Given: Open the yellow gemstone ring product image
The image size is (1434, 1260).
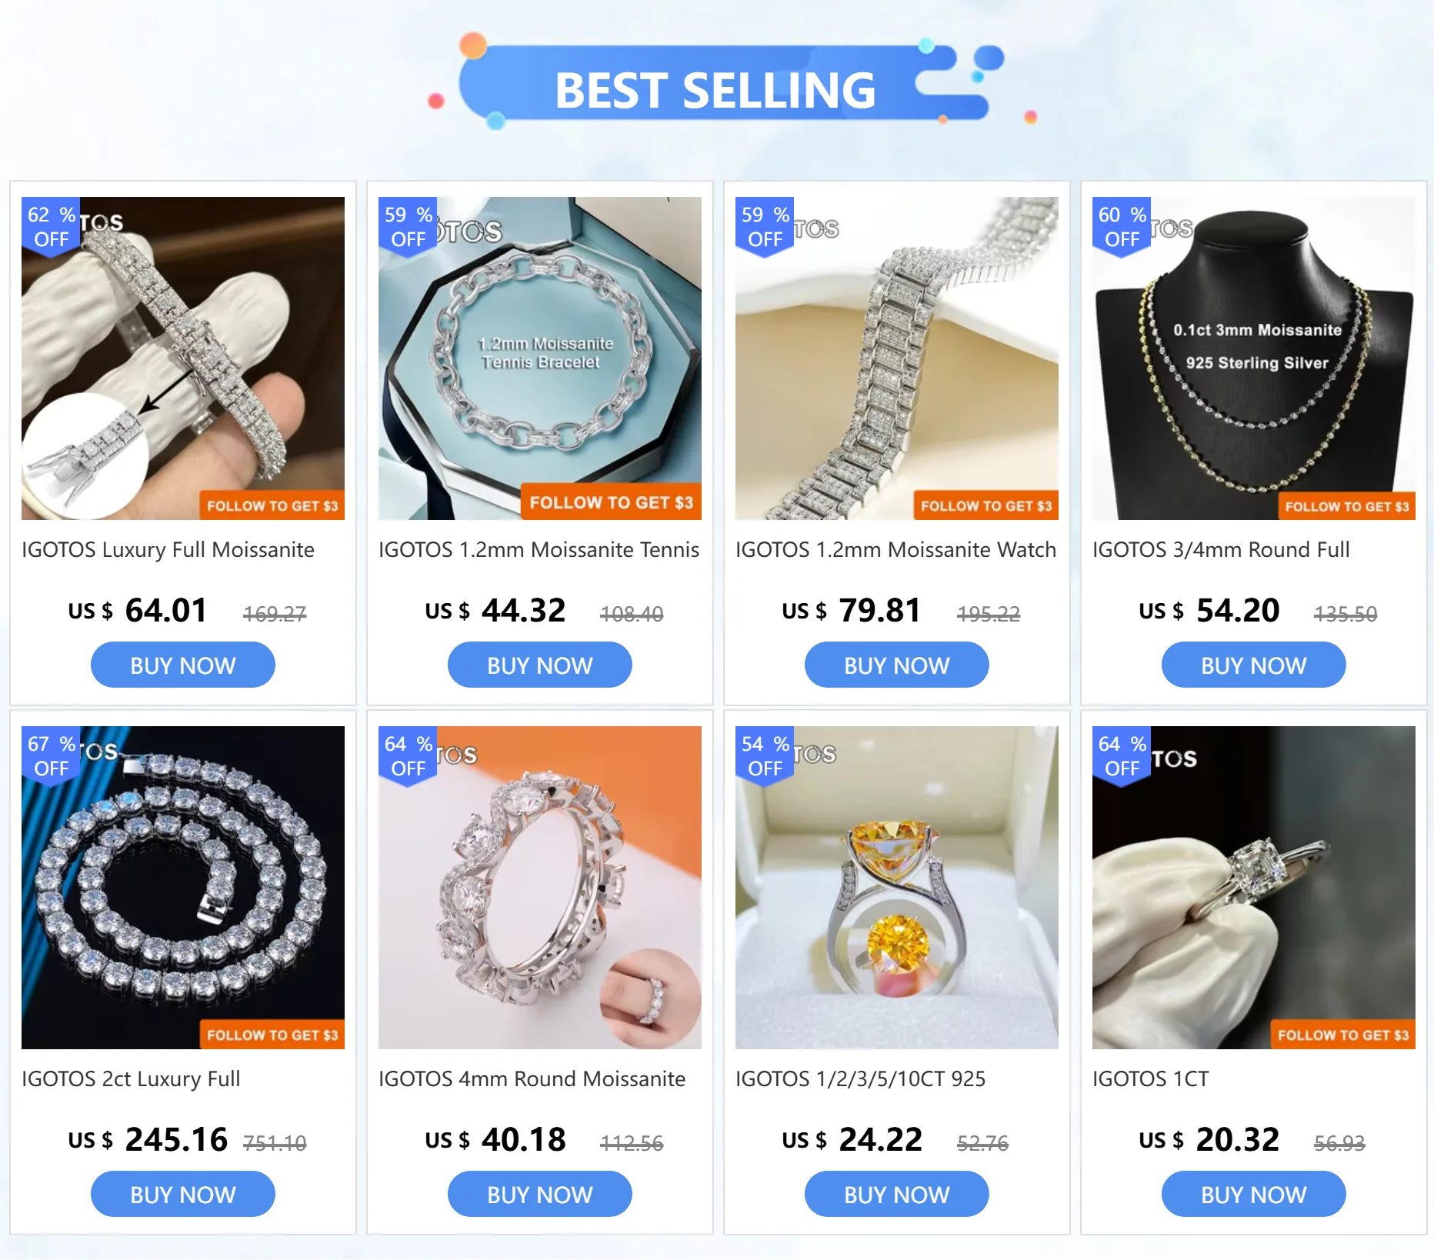Looking at the screenshot, I should 897,888.
